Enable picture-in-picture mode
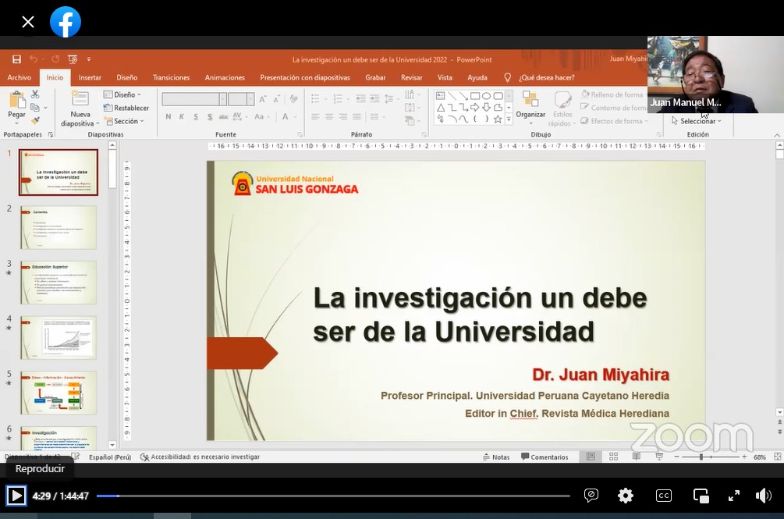Viewport: 784px width, 519px height. tap(701, 496)
